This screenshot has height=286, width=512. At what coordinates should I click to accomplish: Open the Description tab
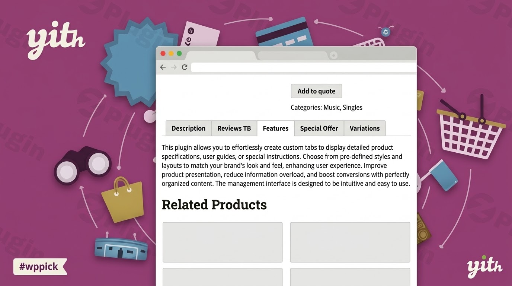pos(189,128)
